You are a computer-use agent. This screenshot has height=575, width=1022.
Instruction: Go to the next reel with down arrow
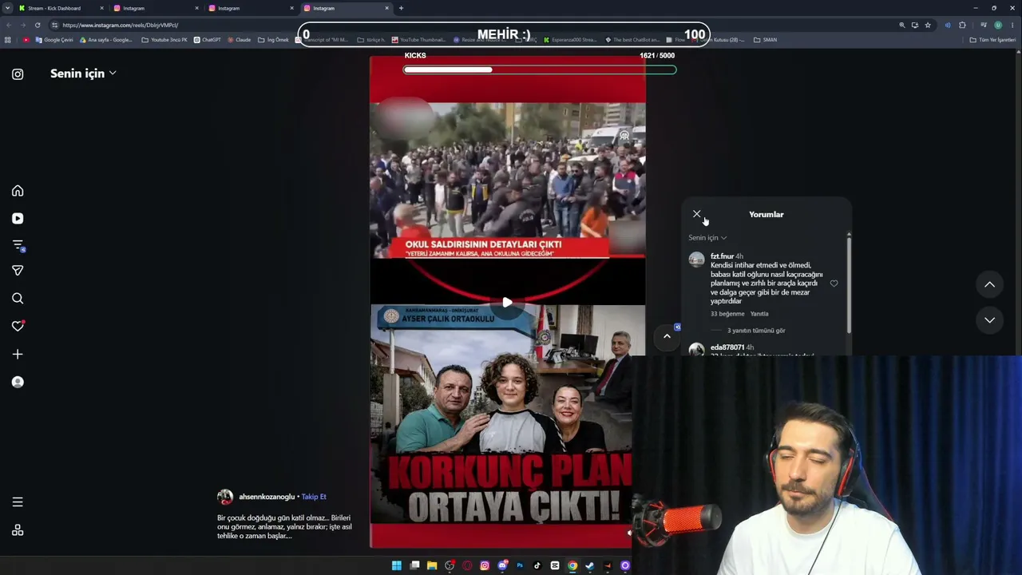(989, 320)
